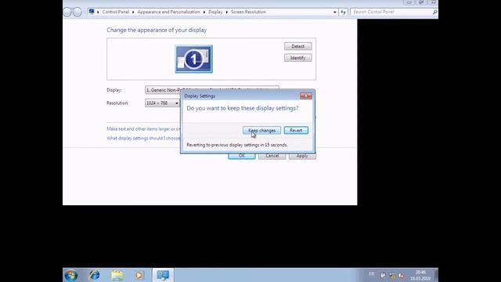This screenshot has width=501, height=282.
Task: Click 'Reverting to previous display settings' countdown text
Action: pyautogui.click(x=237, y=145)
